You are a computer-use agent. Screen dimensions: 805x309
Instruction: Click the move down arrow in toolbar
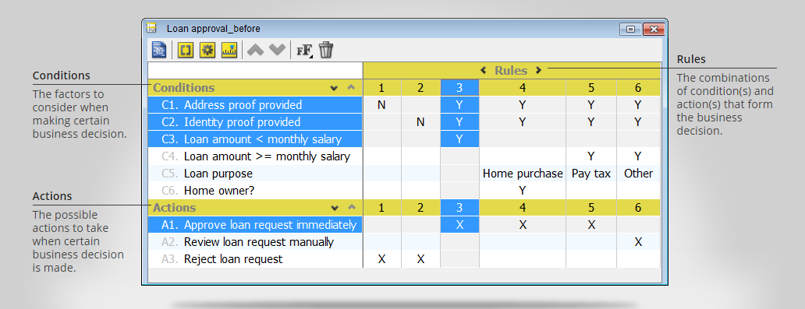pyautogui.click(x=277, y=50)
